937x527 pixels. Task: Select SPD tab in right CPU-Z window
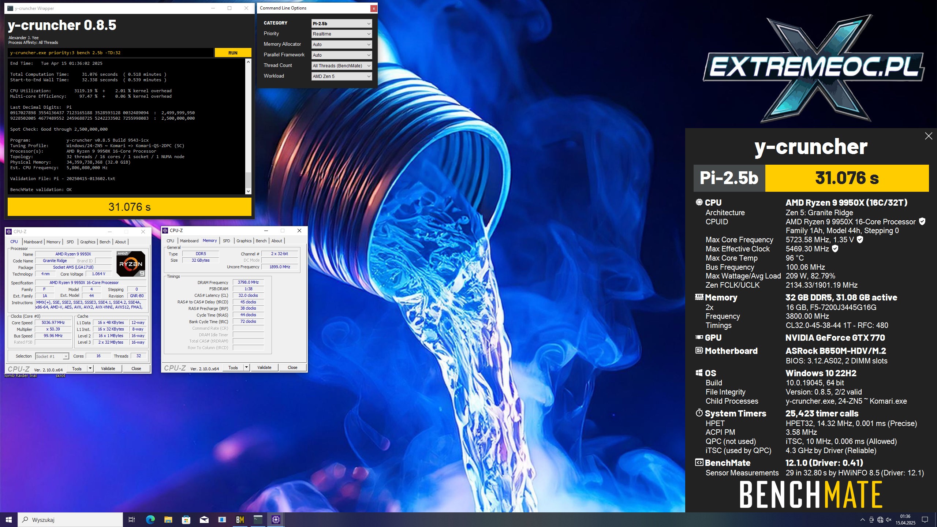(x=227, y=241)
